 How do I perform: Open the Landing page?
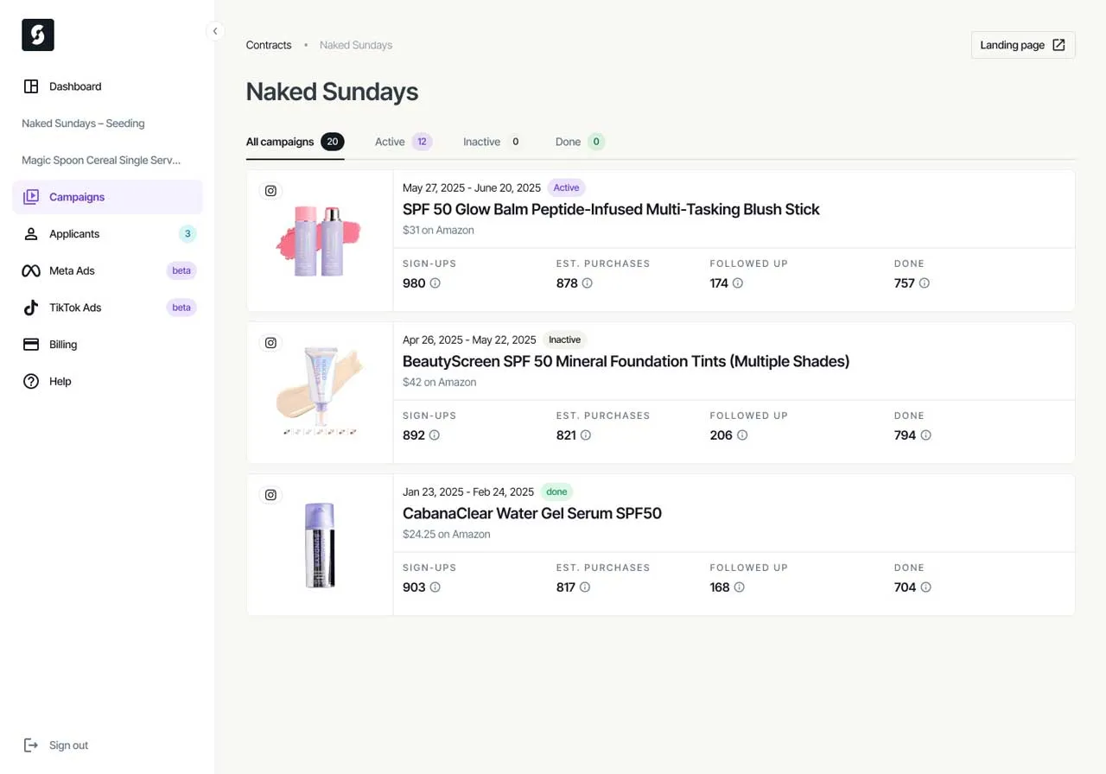pos(1022,45)
